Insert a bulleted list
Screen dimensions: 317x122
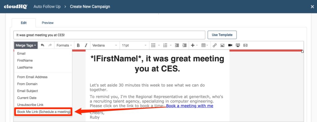(154, 45)
